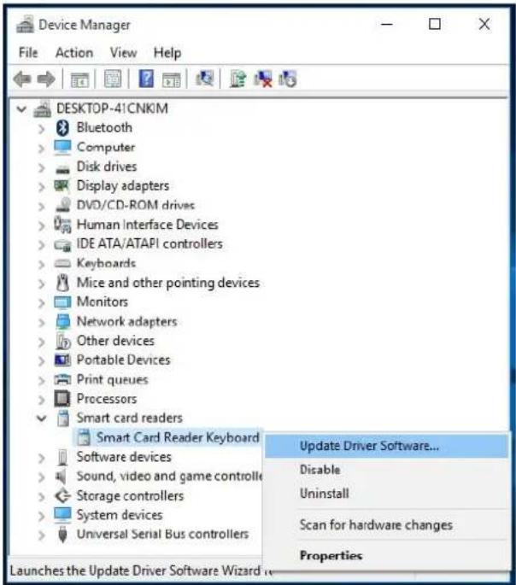Click the Show/Hide Action Pane toolbar icon
The image size is (516, 585).
point(172,79)
